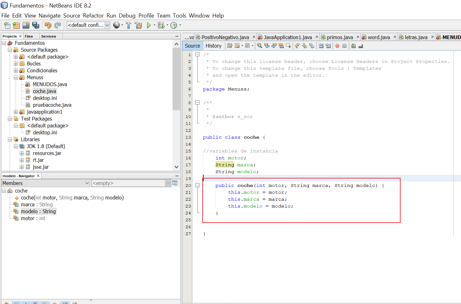Close the word.java editor tab
The height and width of the screenshot is (304, 461).
395,37
